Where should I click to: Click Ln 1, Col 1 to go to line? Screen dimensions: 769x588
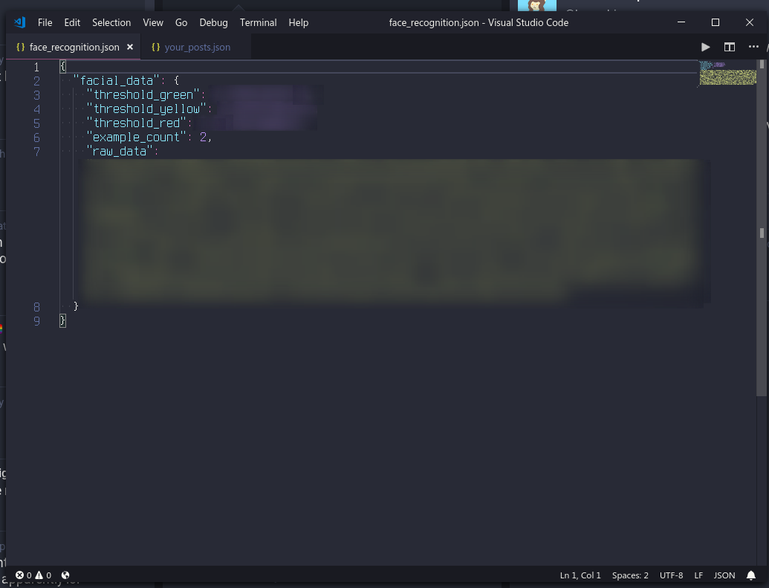580,575
